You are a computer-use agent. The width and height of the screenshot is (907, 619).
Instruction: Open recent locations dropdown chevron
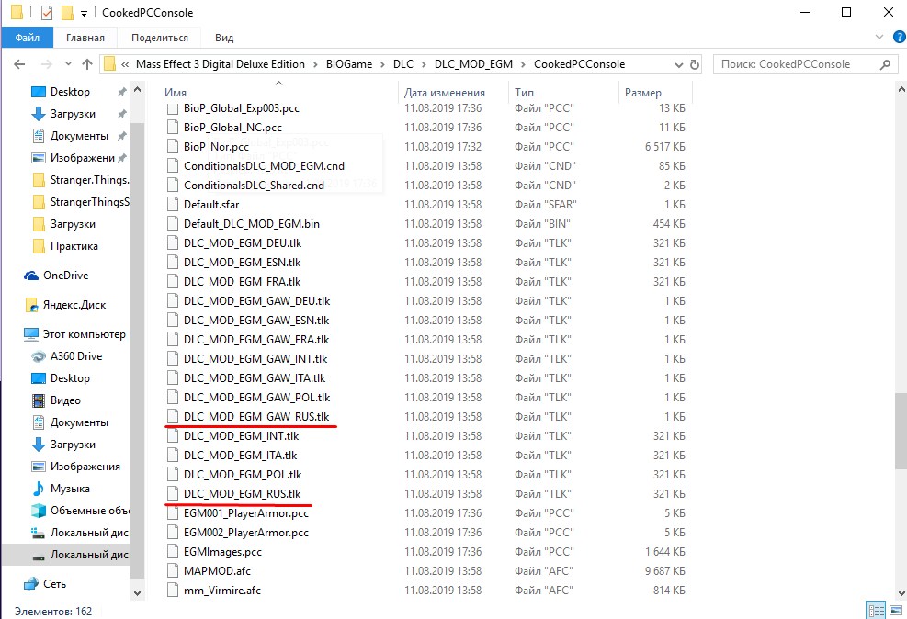coord(68,64)
